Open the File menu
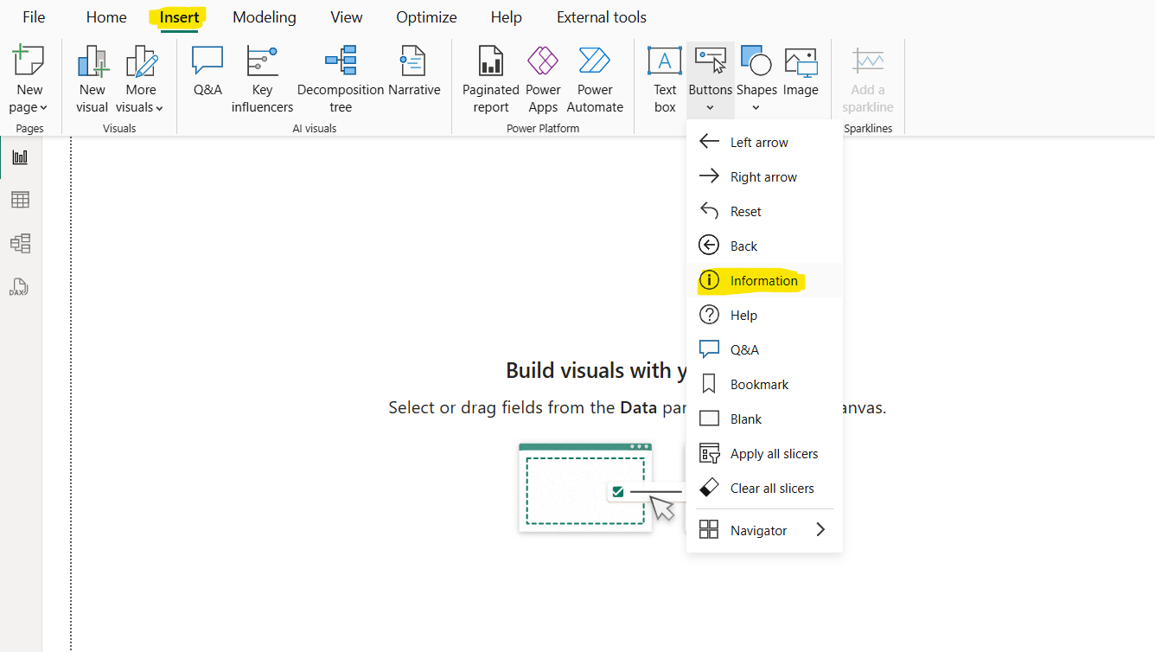Screen dimensions: 1155x652 click(x=34, y=17)
